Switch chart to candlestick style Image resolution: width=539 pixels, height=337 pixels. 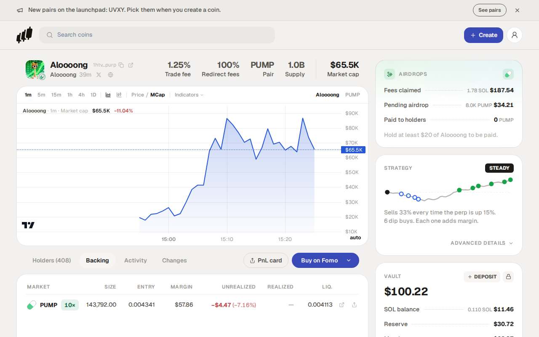coord(119,95)
